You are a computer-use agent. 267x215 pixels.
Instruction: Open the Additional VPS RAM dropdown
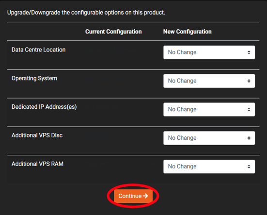[x=209, y=166]
